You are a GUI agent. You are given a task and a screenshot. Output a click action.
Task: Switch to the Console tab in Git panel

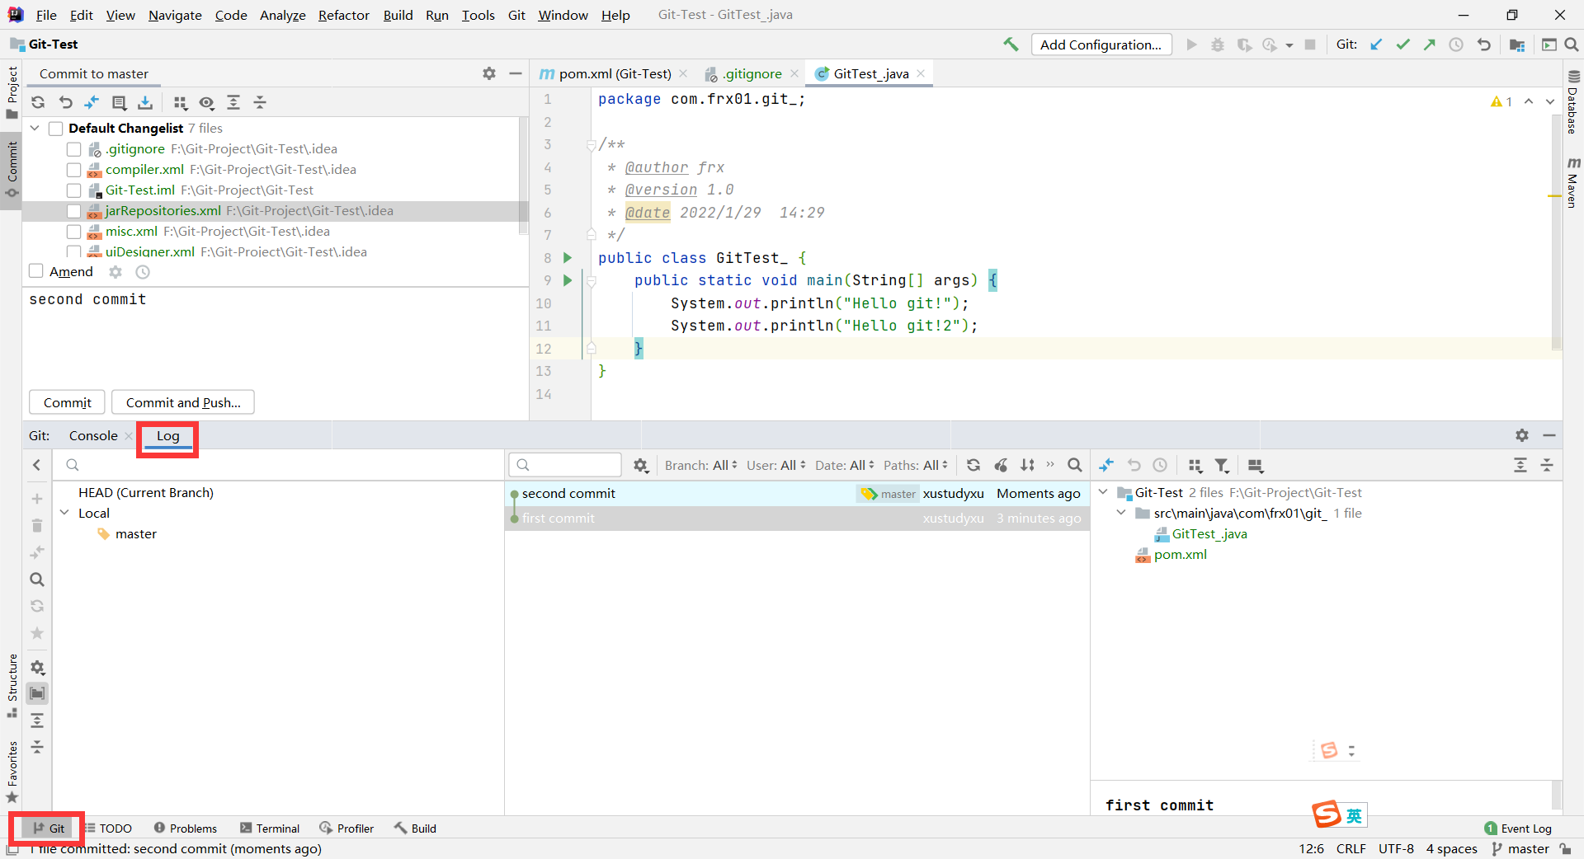[93, 435]
